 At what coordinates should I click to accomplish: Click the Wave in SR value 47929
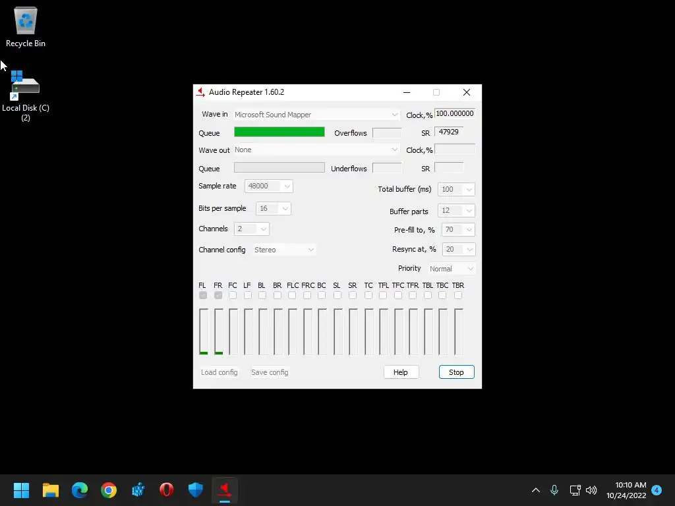tap(449, 132)
